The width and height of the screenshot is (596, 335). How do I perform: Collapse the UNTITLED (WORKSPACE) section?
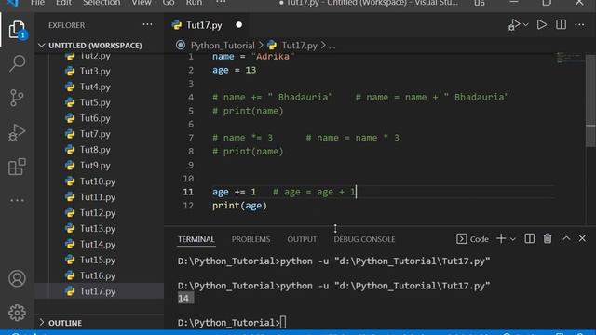tap(95, 46)
